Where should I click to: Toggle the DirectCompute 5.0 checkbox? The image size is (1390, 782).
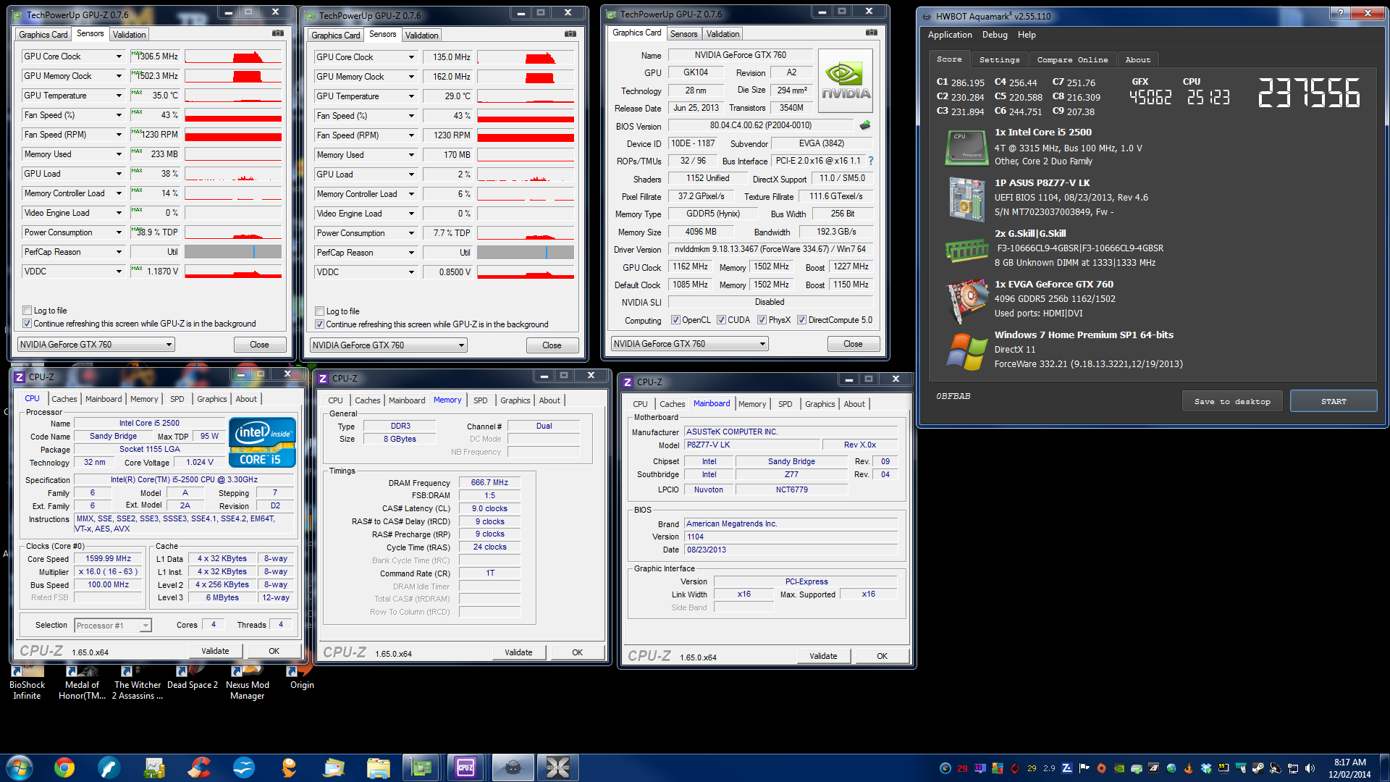click(x=801, y=320)
